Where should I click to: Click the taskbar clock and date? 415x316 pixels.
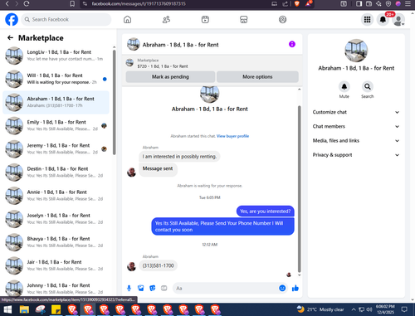click(385, 309)
